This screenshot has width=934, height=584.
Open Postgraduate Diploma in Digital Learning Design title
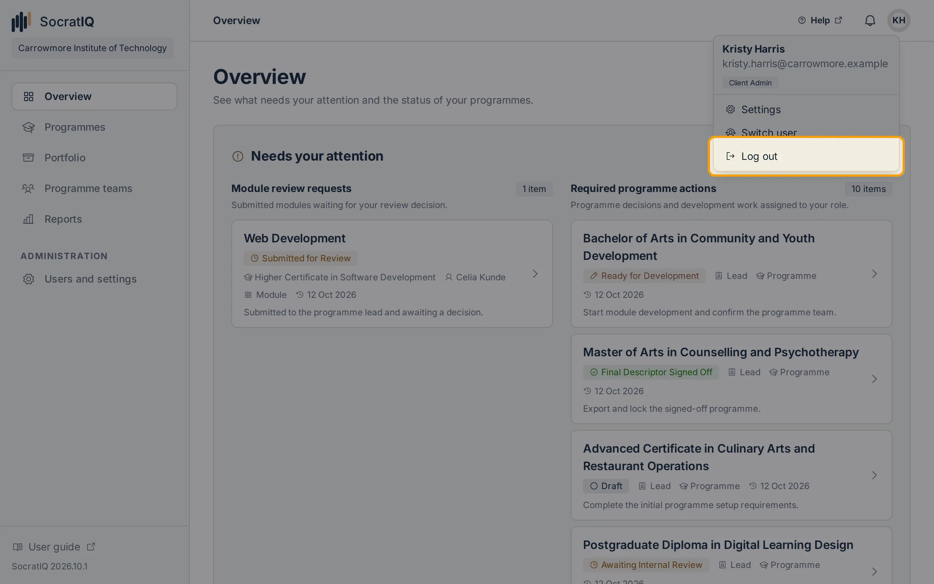[718, 545]
